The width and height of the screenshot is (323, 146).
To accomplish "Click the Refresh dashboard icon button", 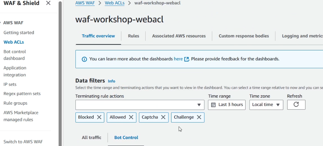I will (296, 105).
